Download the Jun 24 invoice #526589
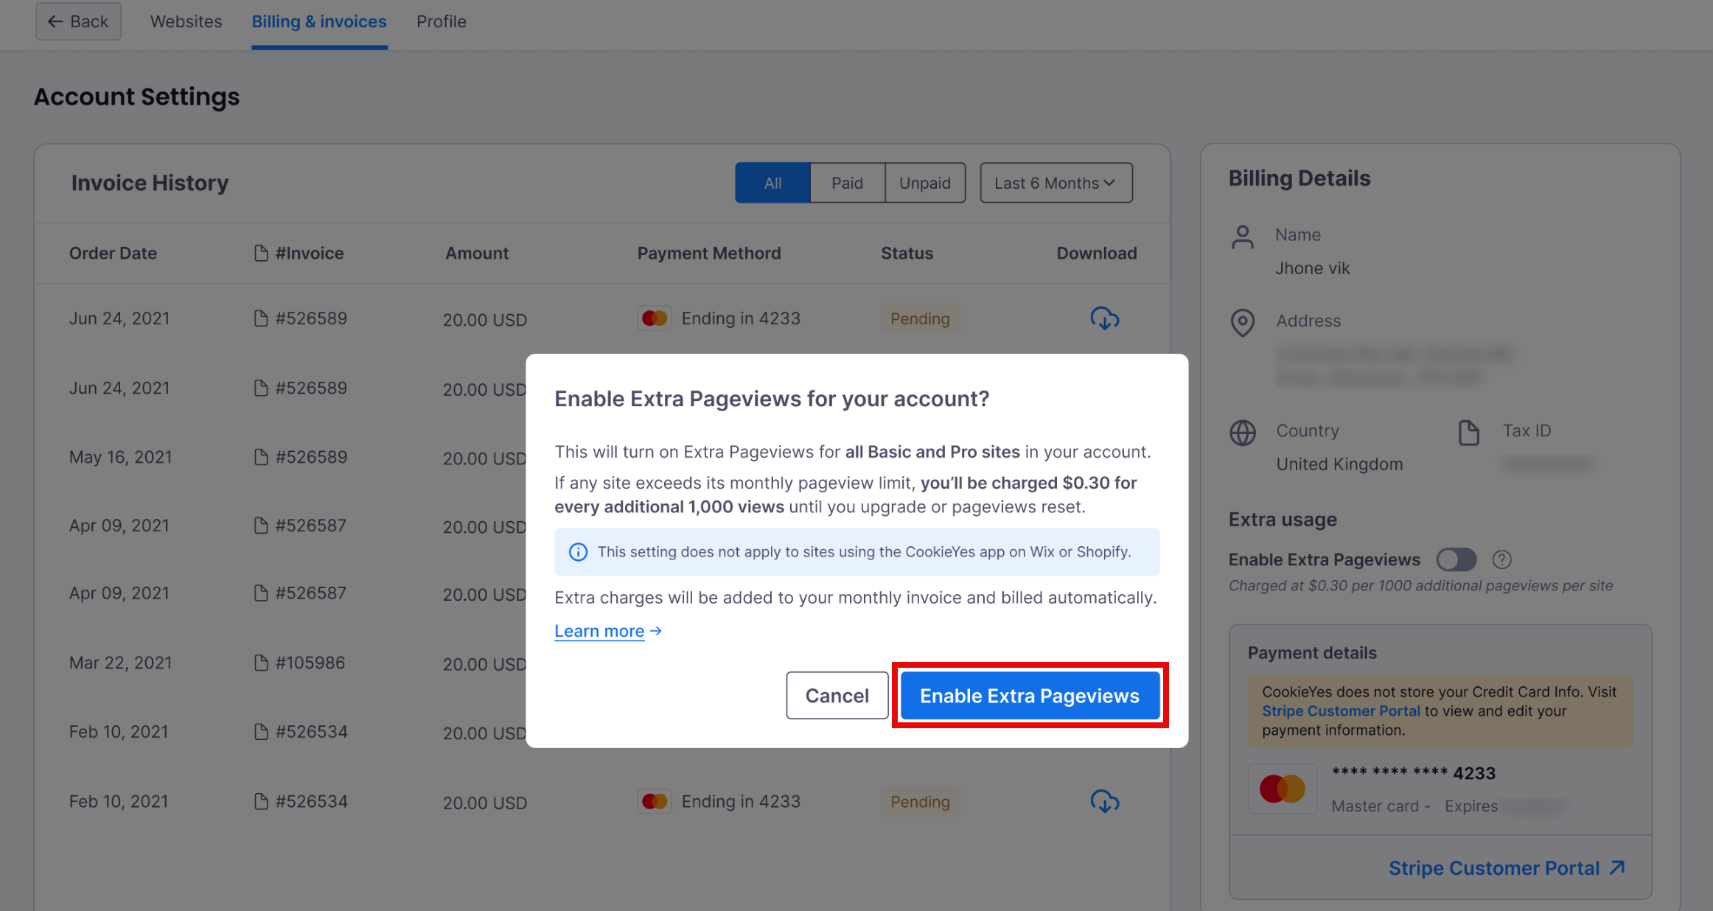This screenshot has height=911, width=1713. pyautogui.click(x=1104, y=318)
